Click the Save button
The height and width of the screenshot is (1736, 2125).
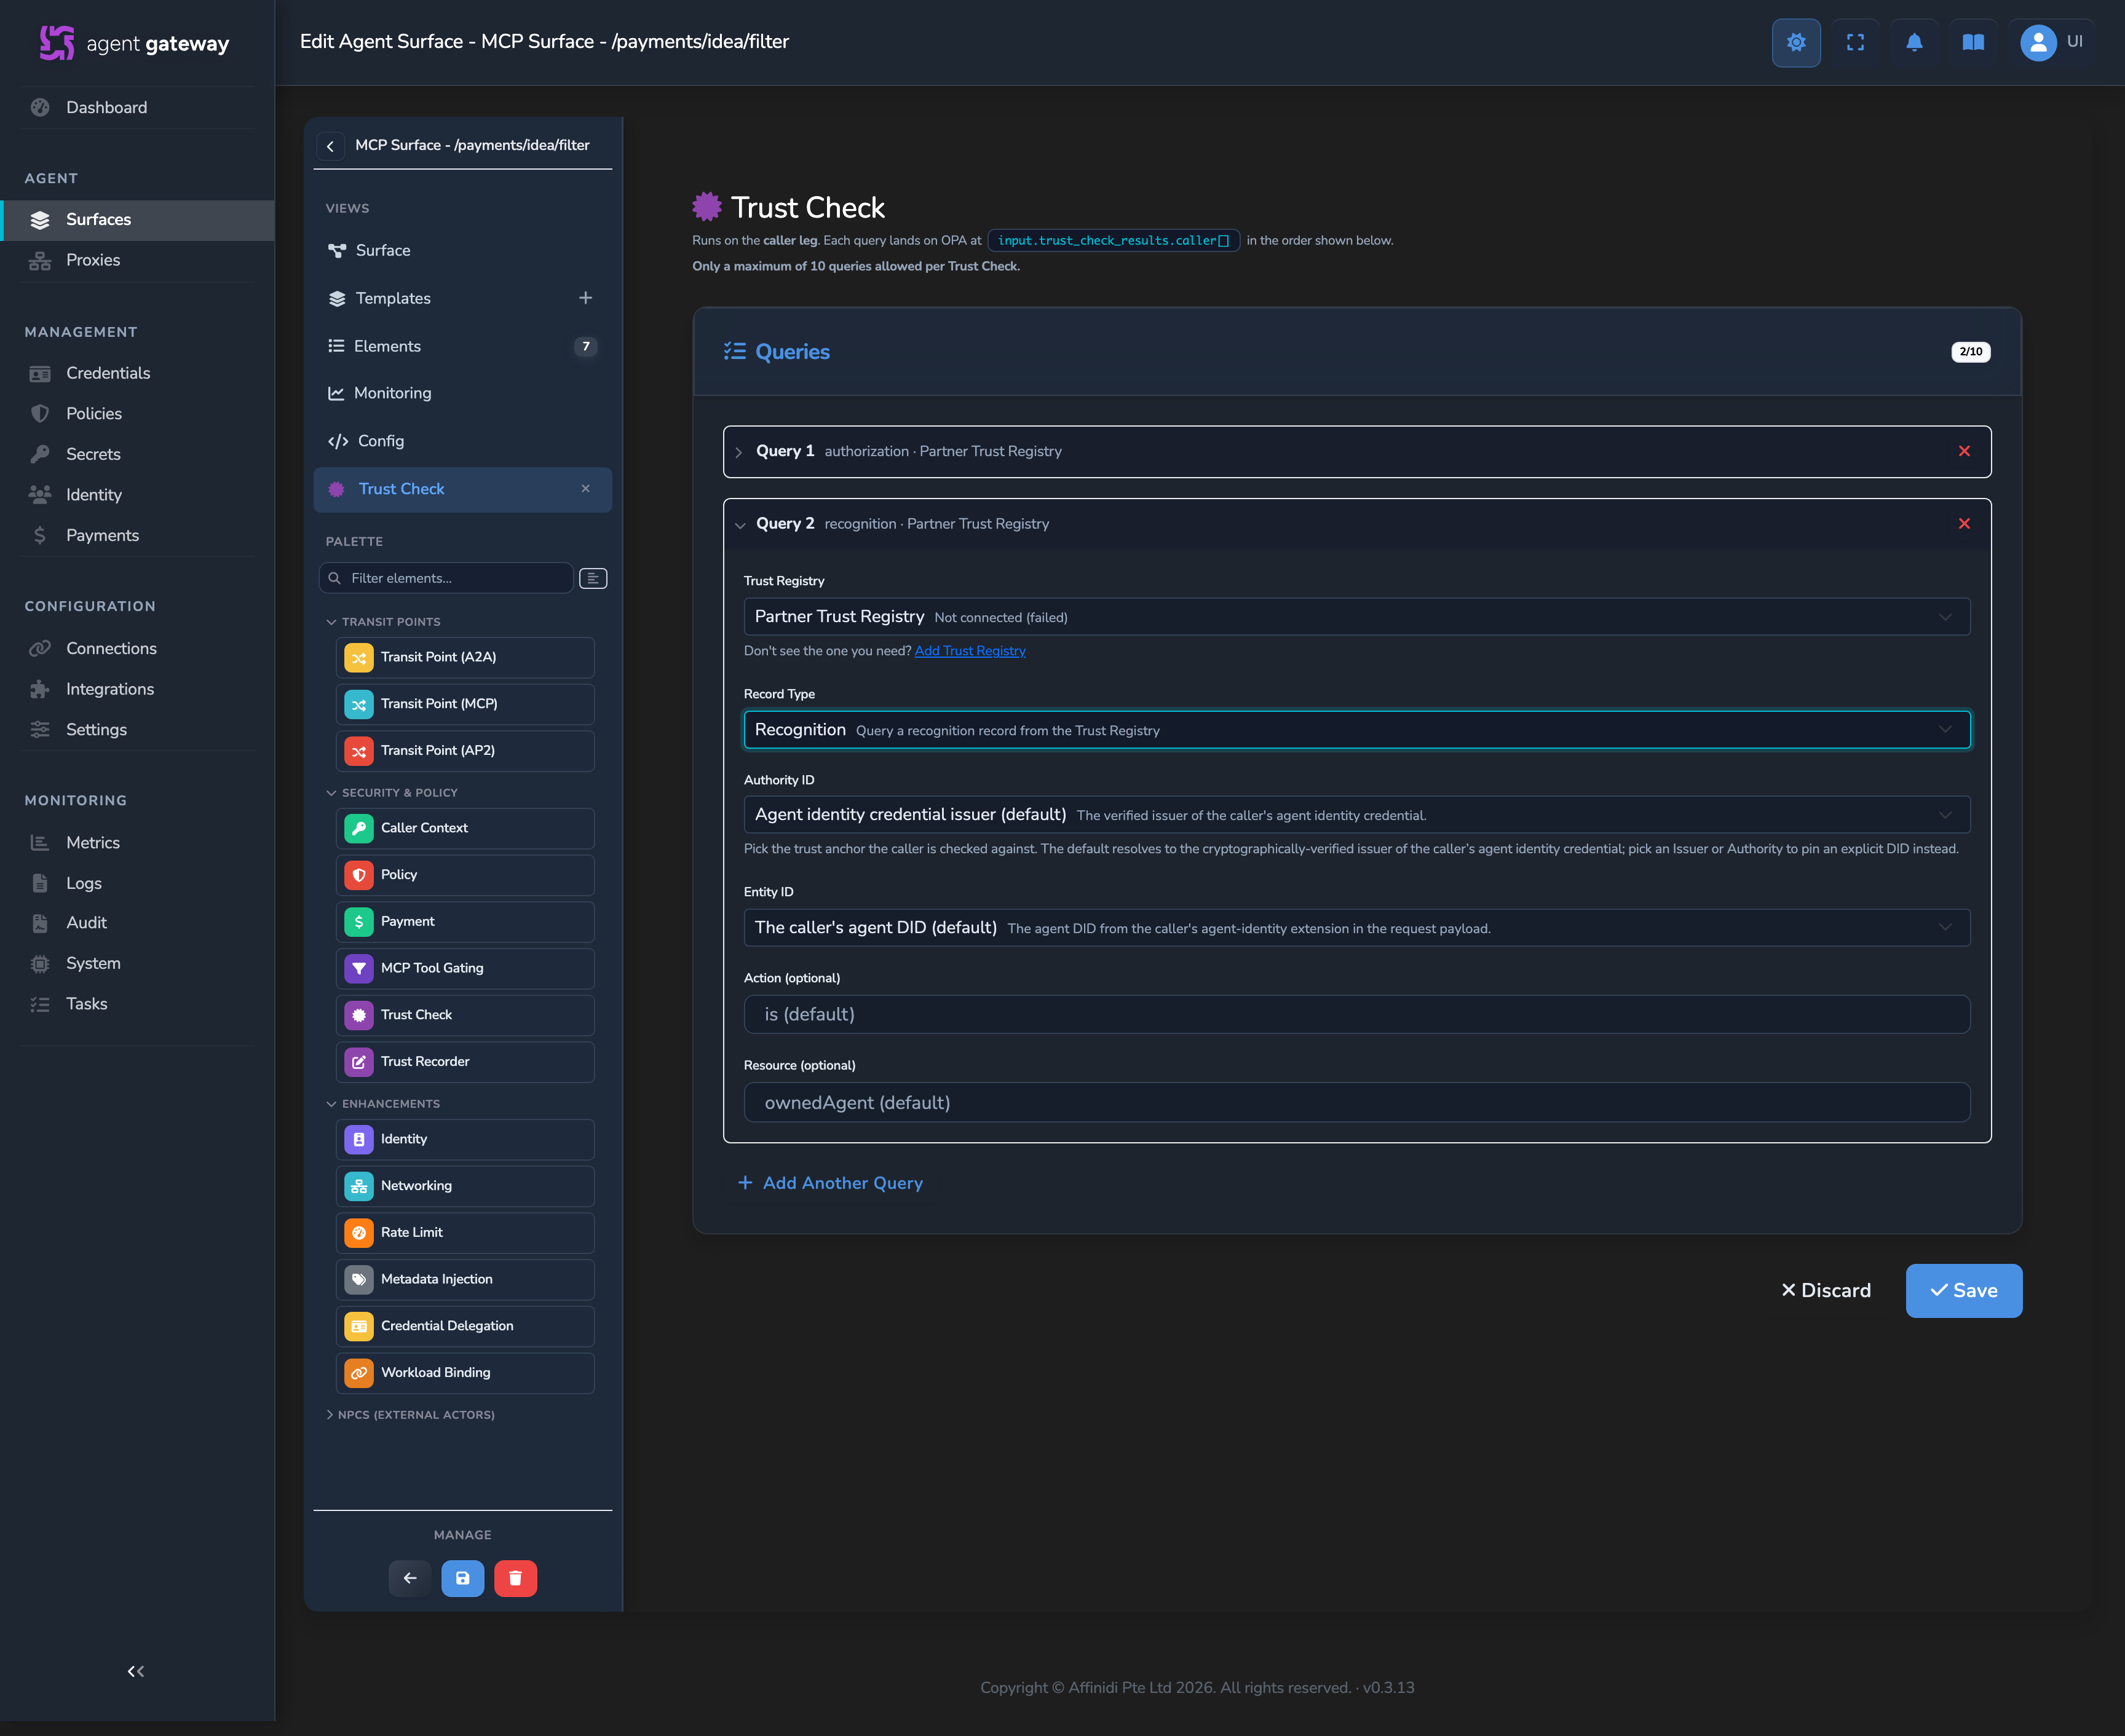point(1963,1291)
